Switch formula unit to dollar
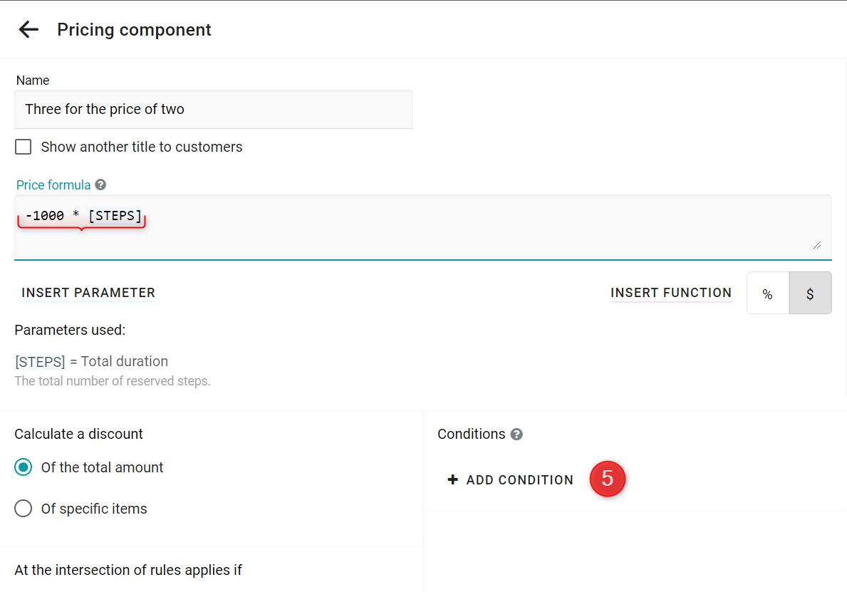847x592 pixels. coord(810,294)
